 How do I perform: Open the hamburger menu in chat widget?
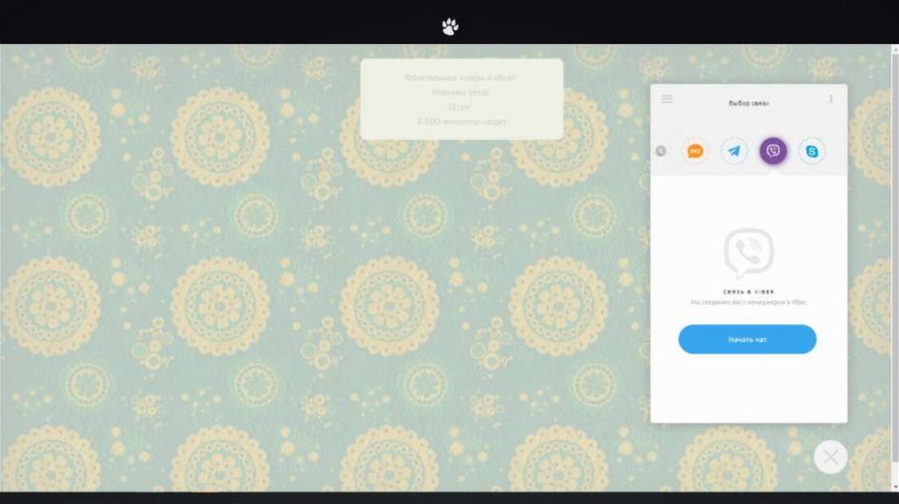coord(667,99)
